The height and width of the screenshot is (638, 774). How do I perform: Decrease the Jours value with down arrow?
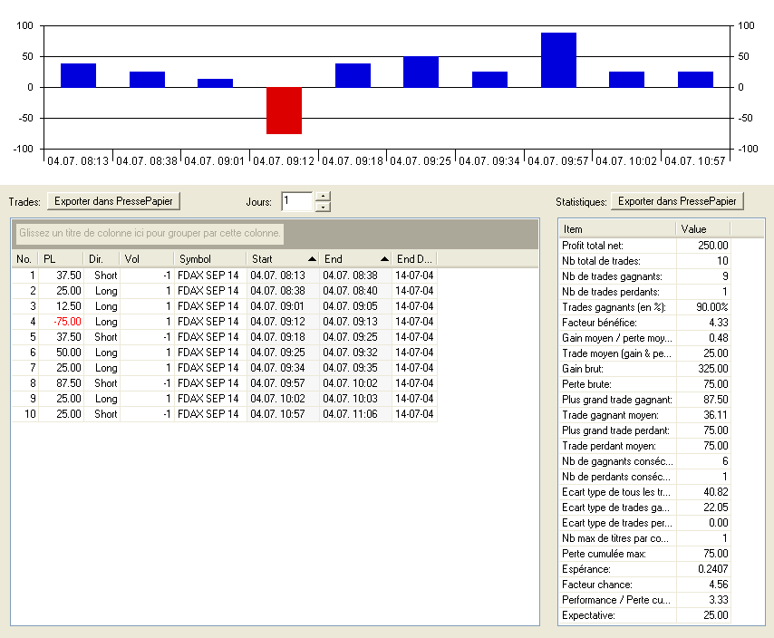(x=323, y=207)
